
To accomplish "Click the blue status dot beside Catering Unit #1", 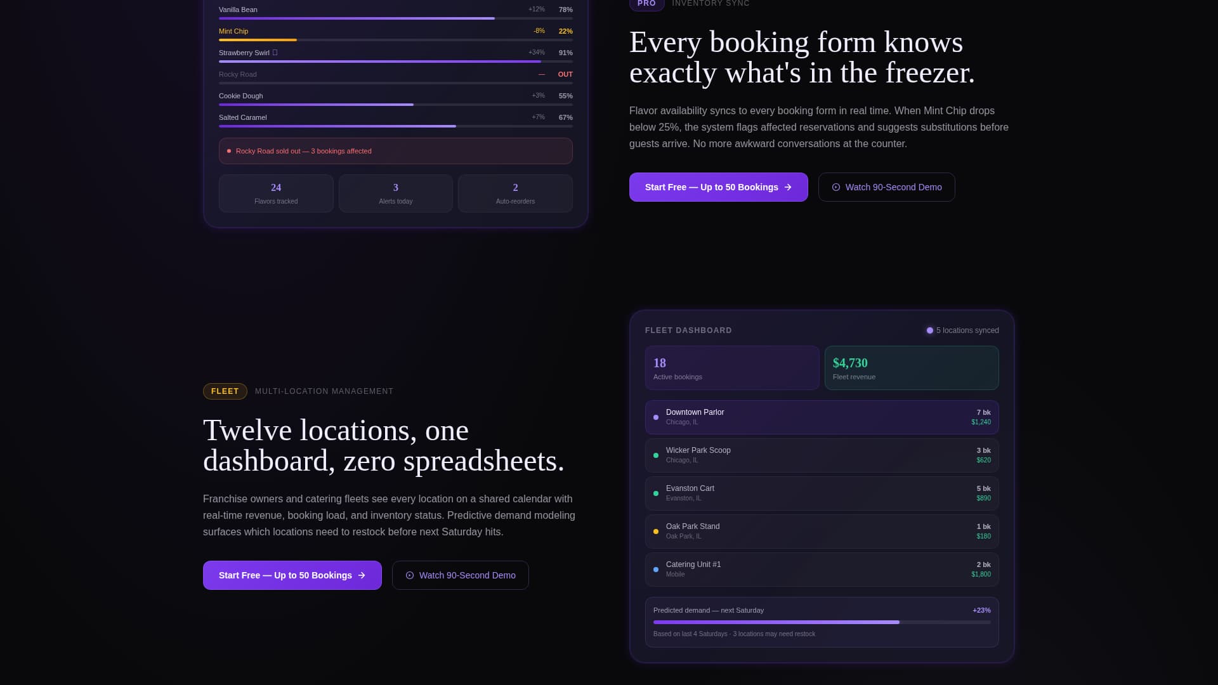I will 656,569.
